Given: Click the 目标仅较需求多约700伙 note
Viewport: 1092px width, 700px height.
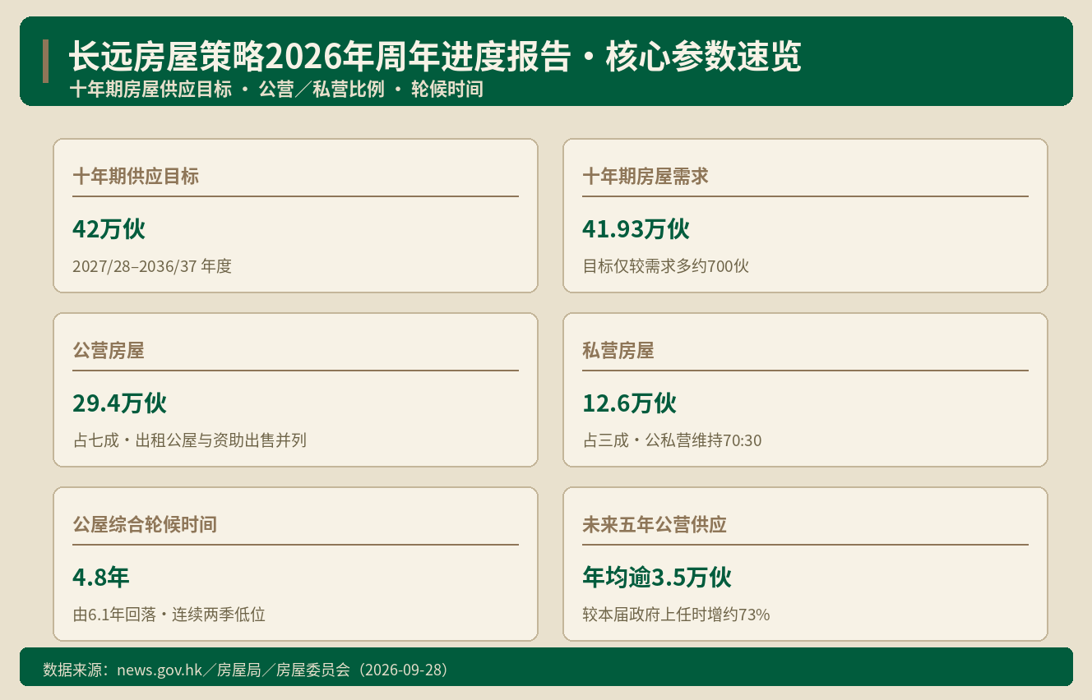Looking at the screenshot, I should 666,266.
